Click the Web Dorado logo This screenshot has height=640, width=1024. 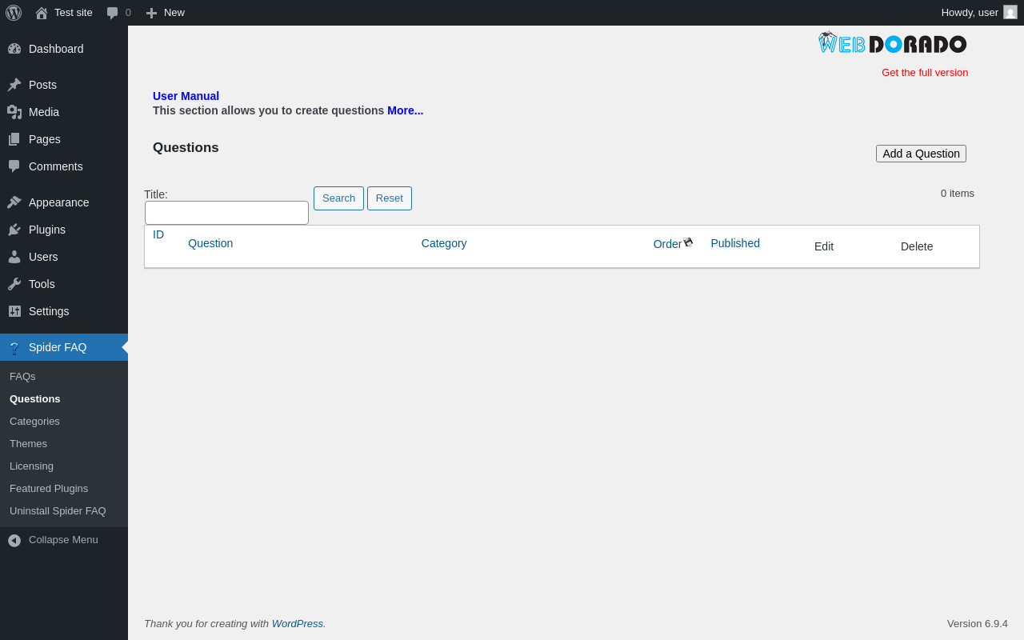892,43
